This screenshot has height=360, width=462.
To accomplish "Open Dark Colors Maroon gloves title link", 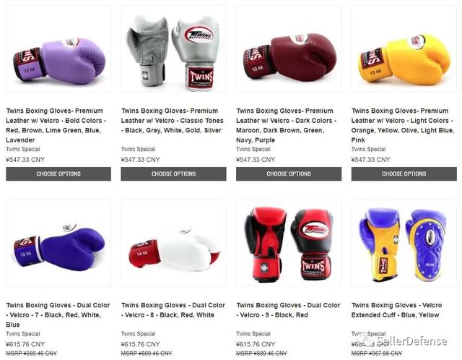I will click(x=286, y=125).
